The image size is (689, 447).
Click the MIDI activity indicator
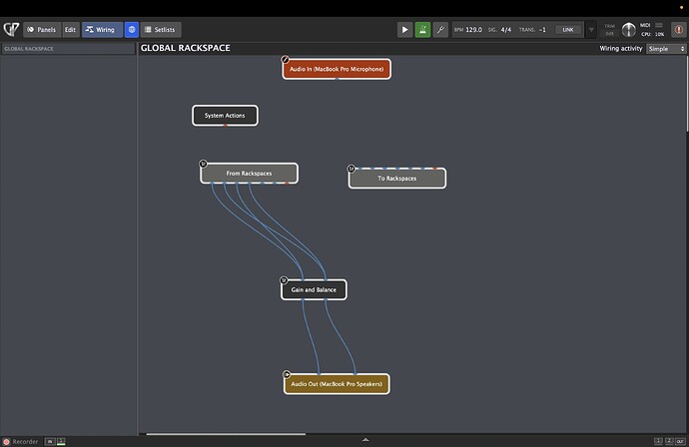(659, 25)
